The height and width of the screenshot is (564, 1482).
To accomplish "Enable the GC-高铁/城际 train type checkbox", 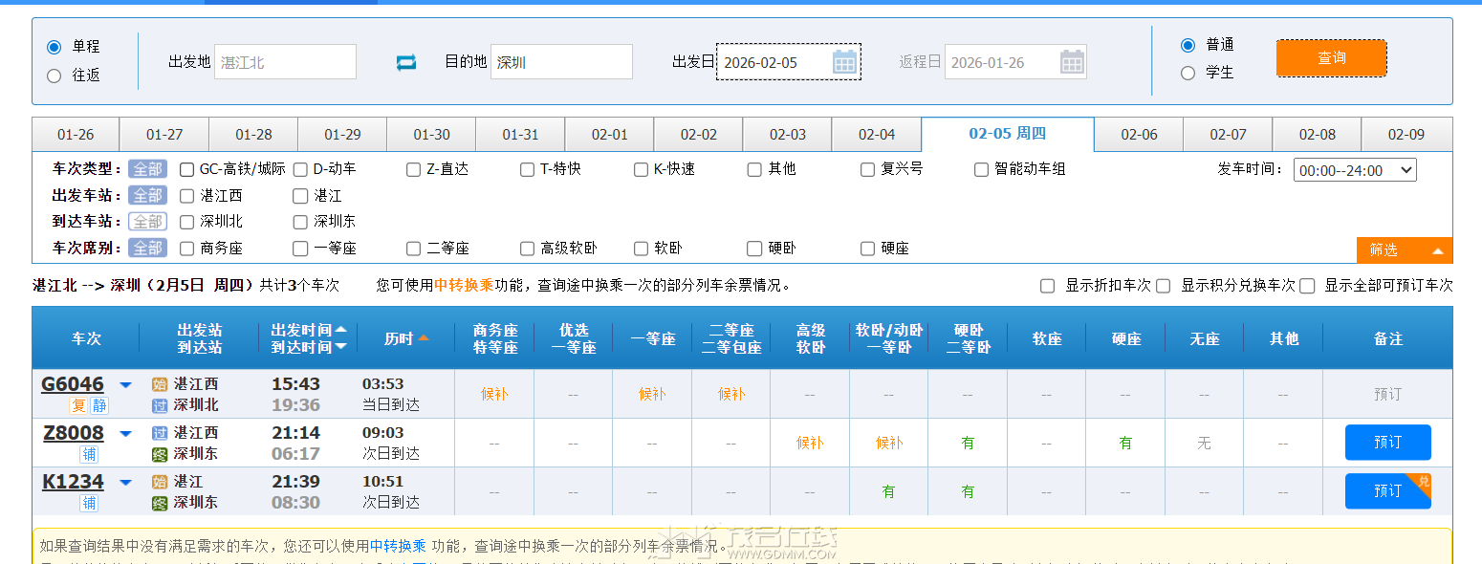I will click(186, 169).
